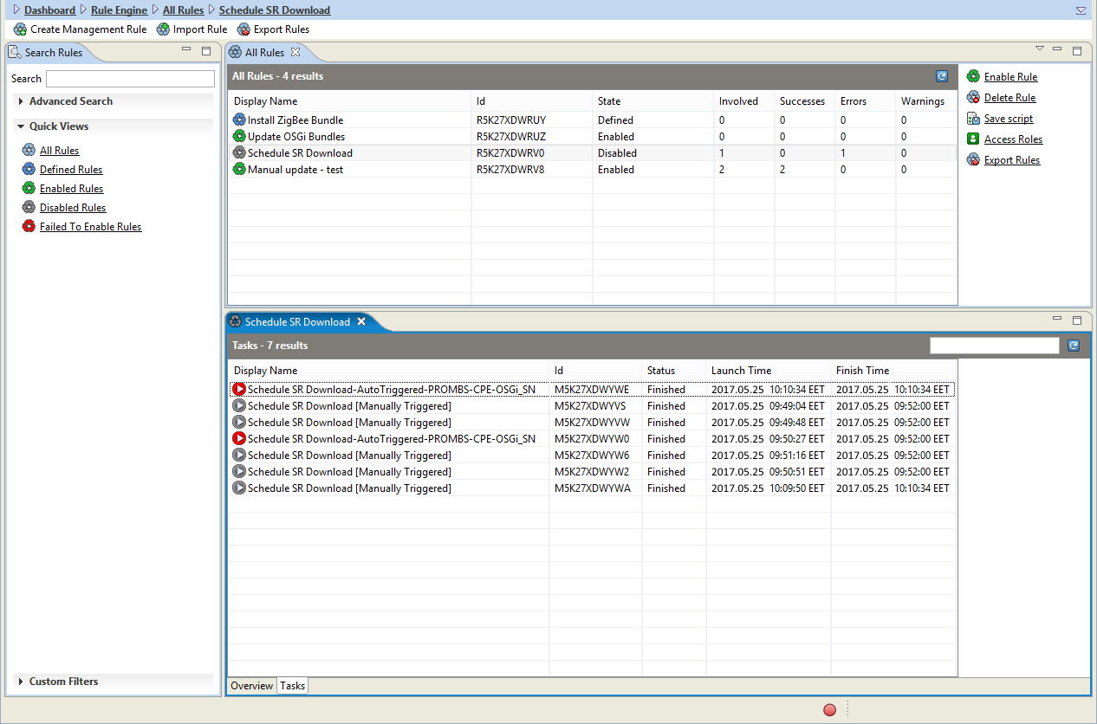1097x724 pixels.
Task: Click the Search rules input field
Action: tap(130, 79)
